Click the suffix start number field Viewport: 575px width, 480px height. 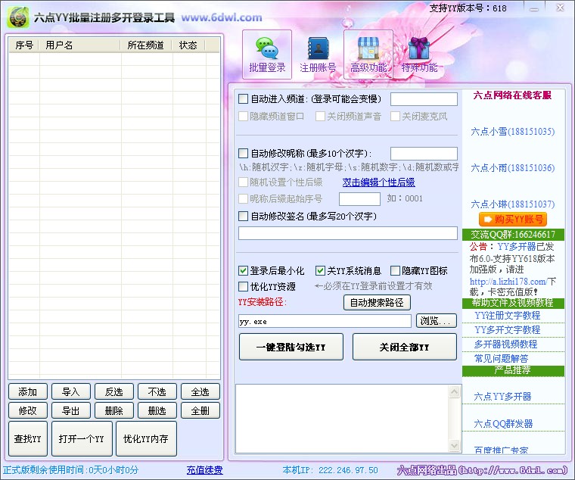[359, 199]
